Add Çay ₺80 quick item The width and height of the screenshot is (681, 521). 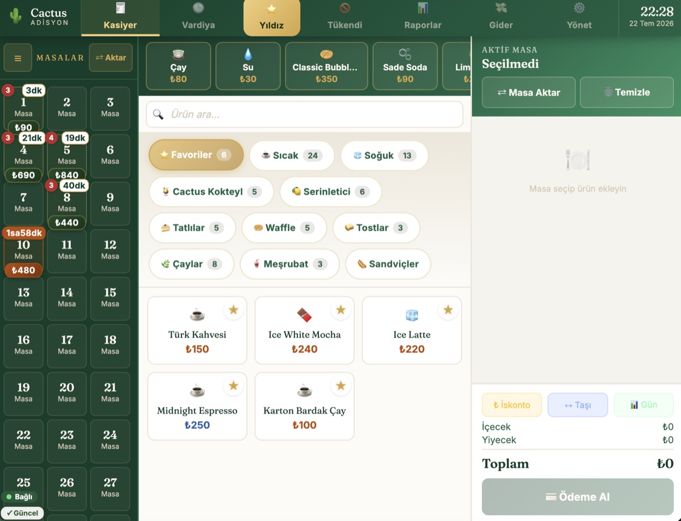[x=178, y=66]
